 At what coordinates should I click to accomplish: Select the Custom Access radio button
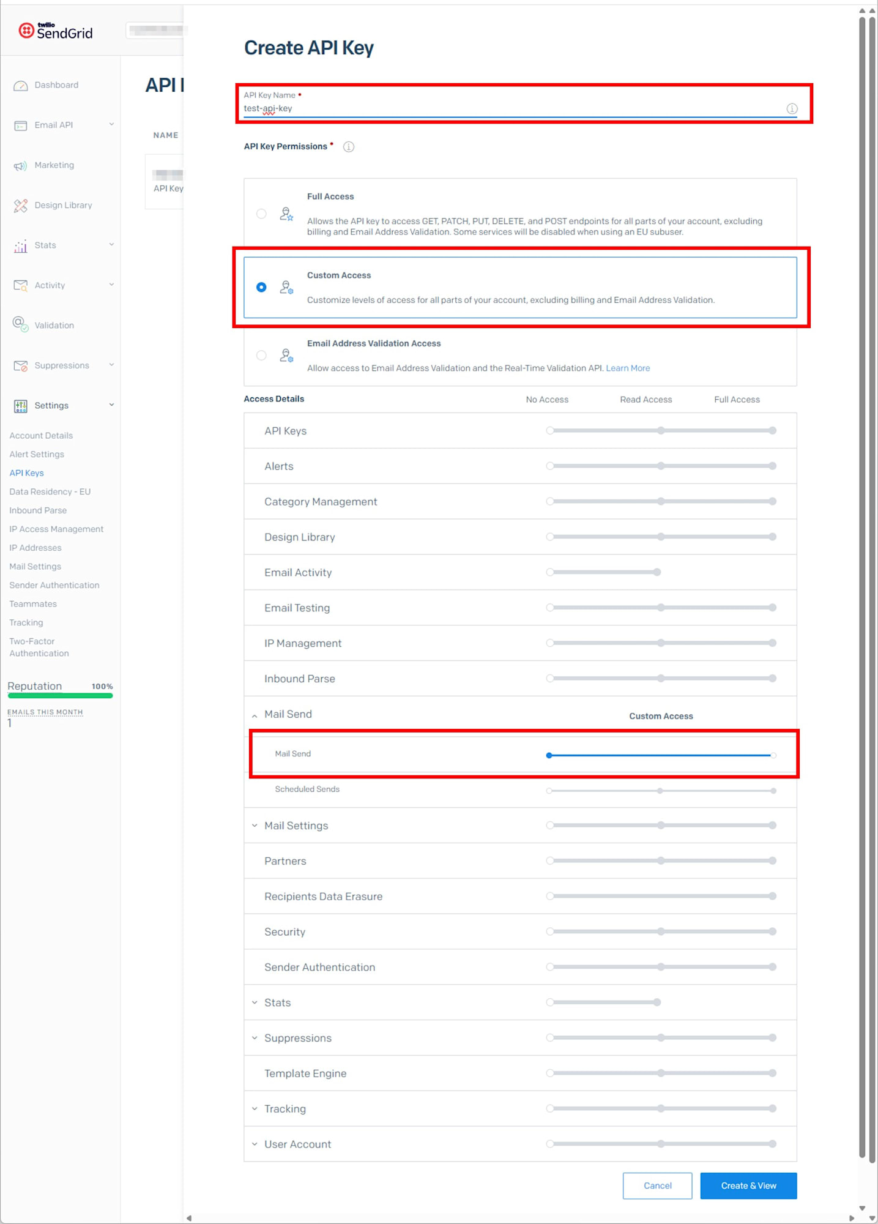pos(261,287)
